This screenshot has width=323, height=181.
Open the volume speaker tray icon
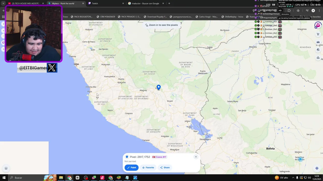[309, 178]
